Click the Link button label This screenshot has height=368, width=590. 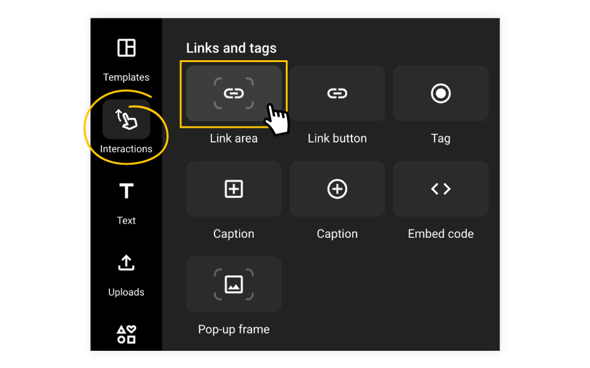pyautogui.click(x=337, y=138)
